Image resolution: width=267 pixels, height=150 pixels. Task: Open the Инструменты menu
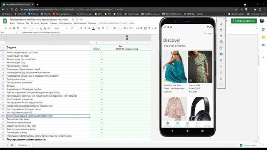pos(66,23)
